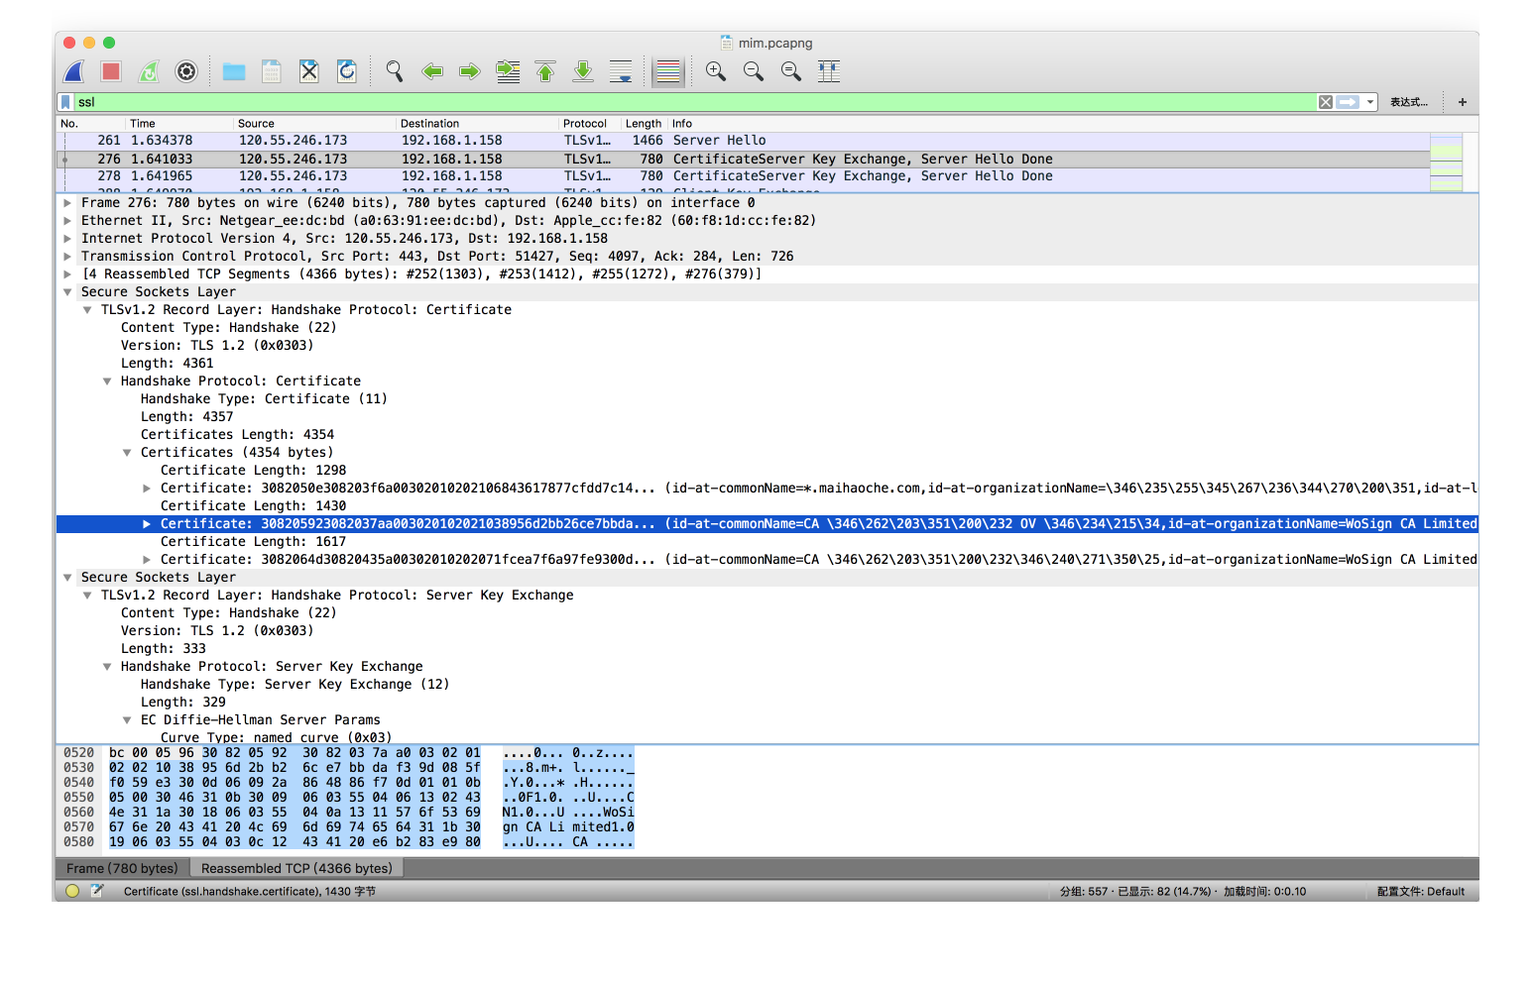Clear the ssl display filter with X
Screen dimensions: 1535x981
click(x=1326, y=102)
